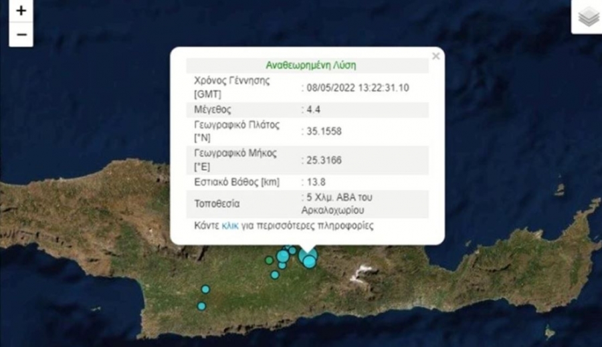The height and width of the screenshot is (347, 602).
Task: Open the map layers selector
Action: click(588, 18)
